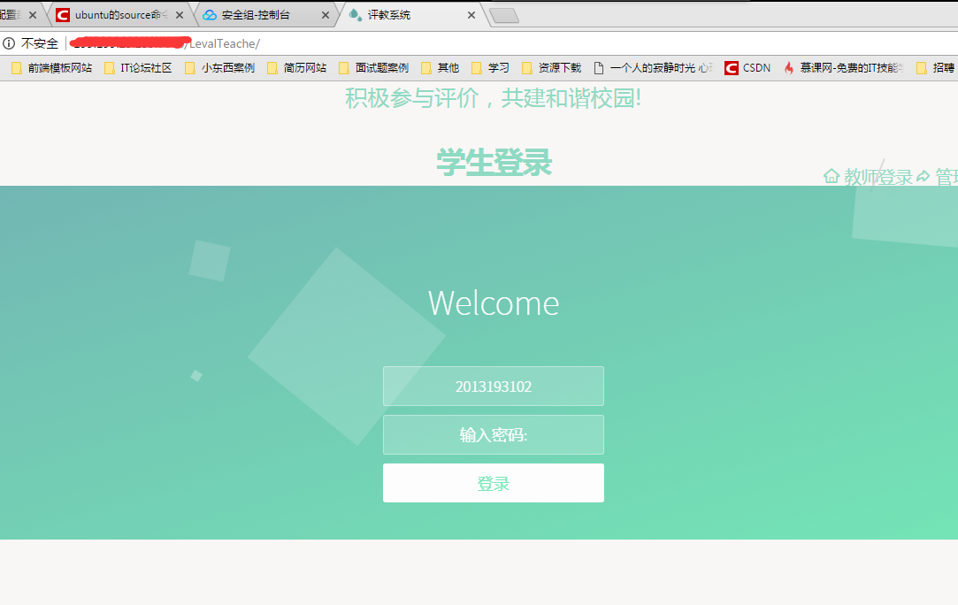Click the arrow icon before 管理 link
Screen dimensions: 958x605
[923, 175]
